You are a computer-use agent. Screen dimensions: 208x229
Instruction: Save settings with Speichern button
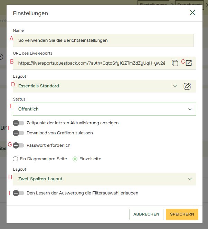(182, 214)
